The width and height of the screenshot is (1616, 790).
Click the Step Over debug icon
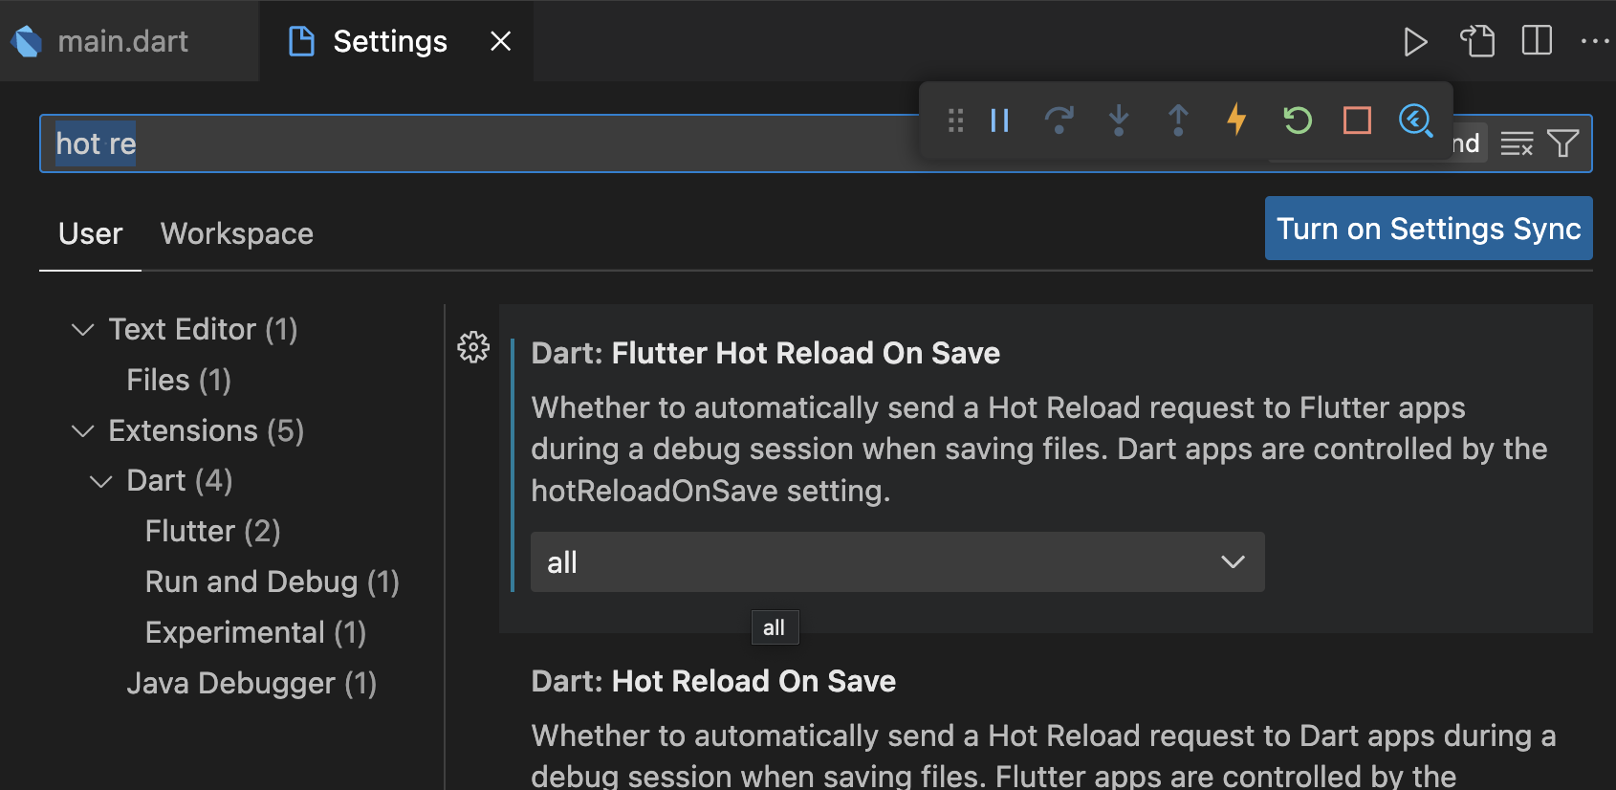pyautogui.click(x=1059, y=121)
